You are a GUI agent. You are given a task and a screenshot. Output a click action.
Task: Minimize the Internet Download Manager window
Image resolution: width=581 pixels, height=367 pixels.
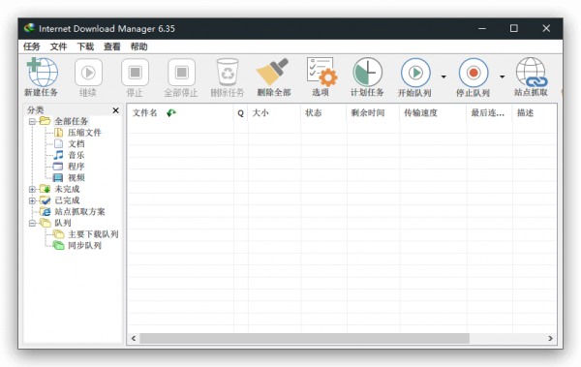(482, 28)
